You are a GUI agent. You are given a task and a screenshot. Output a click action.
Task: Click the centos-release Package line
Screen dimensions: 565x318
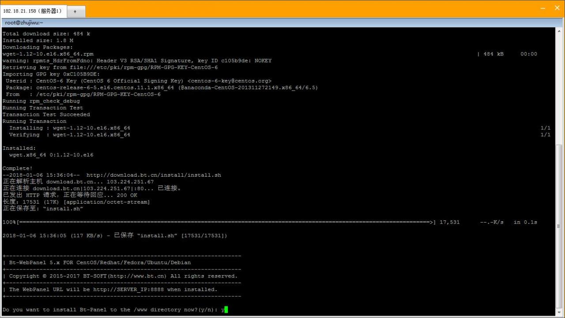coord(162,87)
